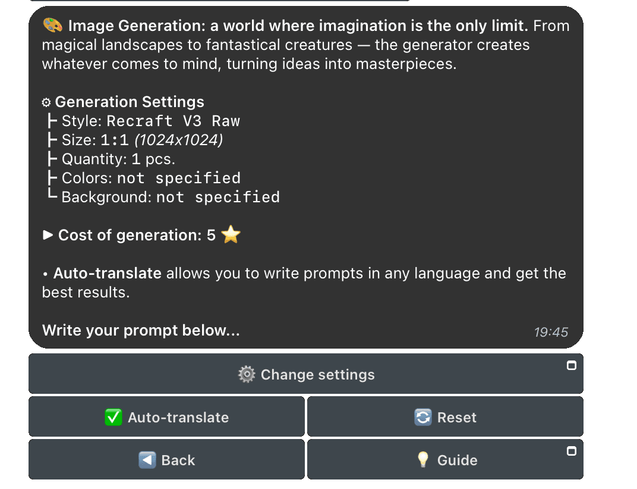Click the refresh arrows icon on Reset

422,417
